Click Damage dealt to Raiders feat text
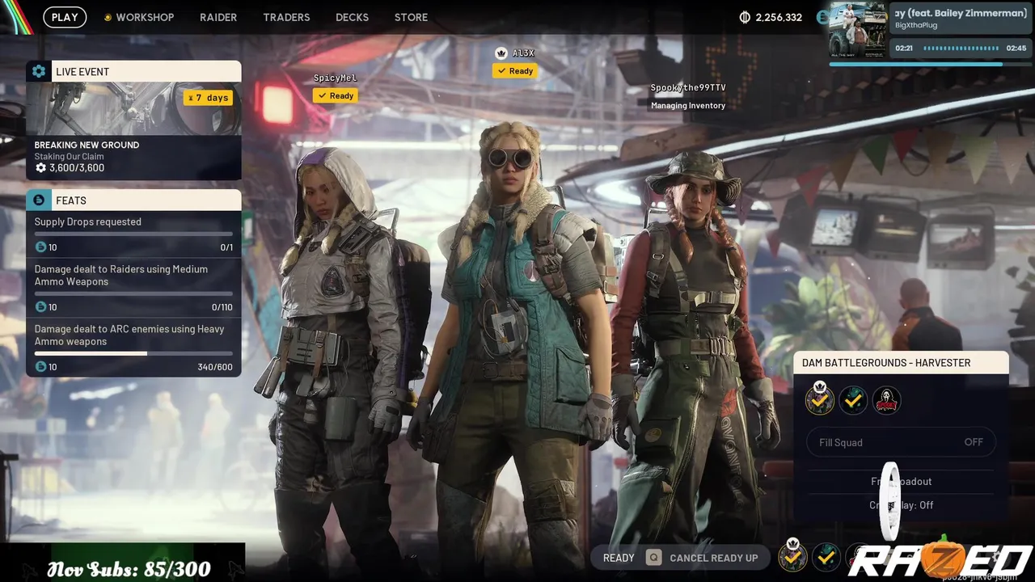The width and height of the screenshot is (1035, 582). click(x=120, y=275)
